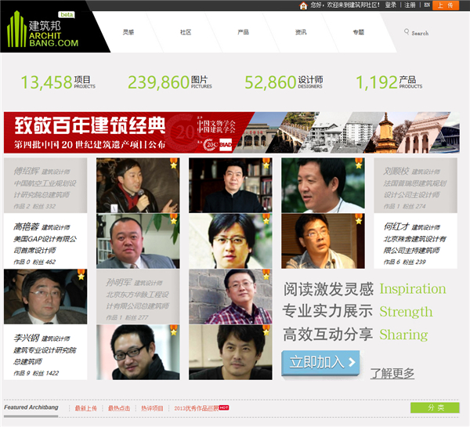The image size is (470, 427).
Task: Switch language with the EN link
Action: click(x=426, y=5)
